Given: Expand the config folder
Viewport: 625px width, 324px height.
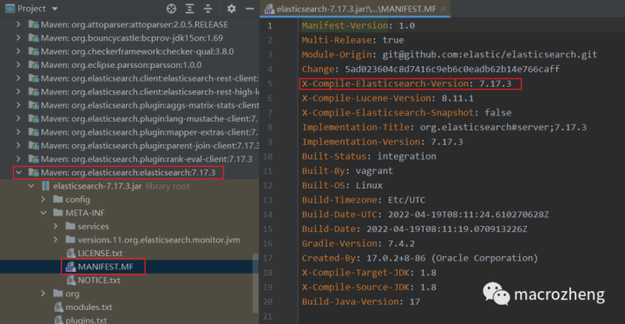Looking at the screenshot, I should tap(43, 200).
